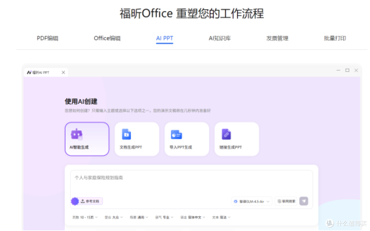Open the 页数 10-15页 dropdown
This screenshot has height=231, width=370.
pyautogui.click(x=85, y=217)
